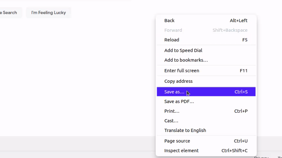Click the greyed-out Forward menu entry
Screen dimensions: 282x158
[173, 30]
